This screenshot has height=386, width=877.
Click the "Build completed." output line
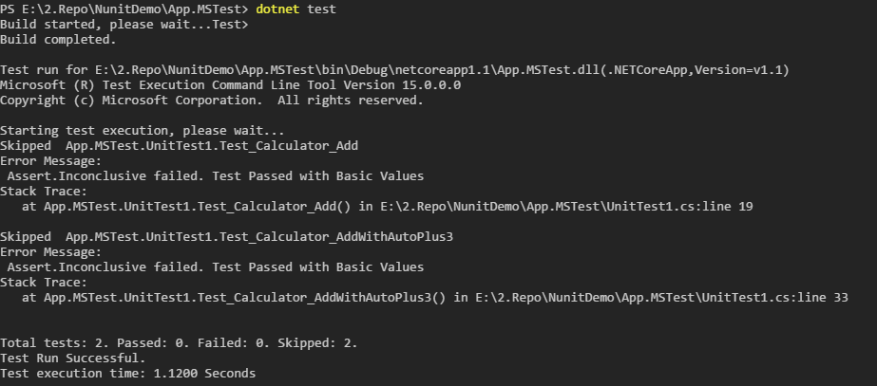pyautogui.click(x=59, y=40)
